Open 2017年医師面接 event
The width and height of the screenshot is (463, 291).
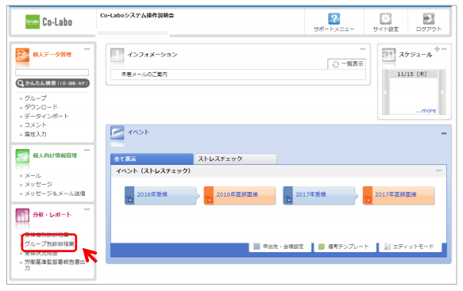tap(399, 195)
